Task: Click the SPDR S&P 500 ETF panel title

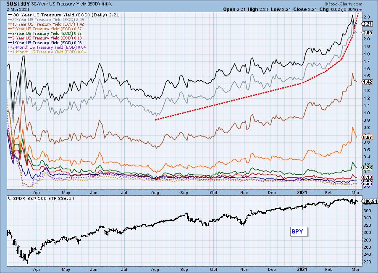Action: coord(41,199)
